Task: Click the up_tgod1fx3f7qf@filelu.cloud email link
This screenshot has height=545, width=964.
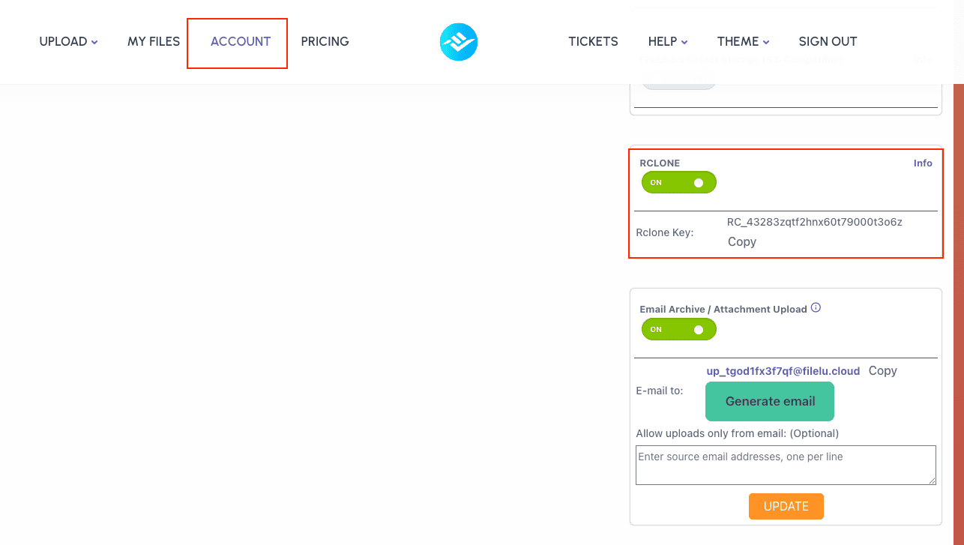Action: click(x=783, y=371)
